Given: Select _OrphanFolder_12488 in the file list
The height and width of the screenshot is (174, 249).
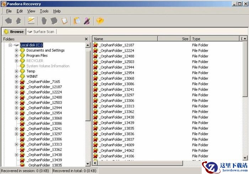Looking at the screenshot, I should [x=117, y=56].
